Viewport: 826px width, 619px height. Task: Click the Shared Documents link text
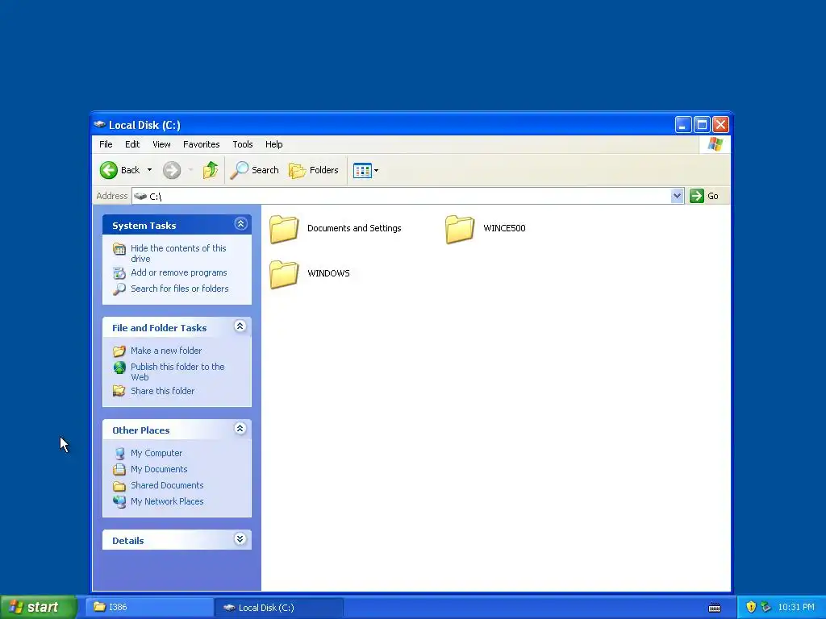pyautogui.click(x=167, y=485)
